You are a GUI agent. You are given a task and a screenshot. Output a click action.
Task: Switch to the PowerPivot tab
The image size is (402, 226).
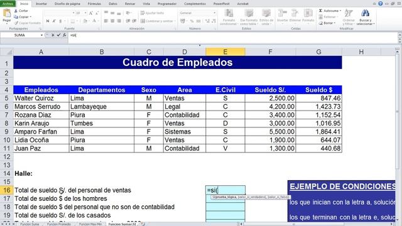pyautogui.click(x=222, y=4)
